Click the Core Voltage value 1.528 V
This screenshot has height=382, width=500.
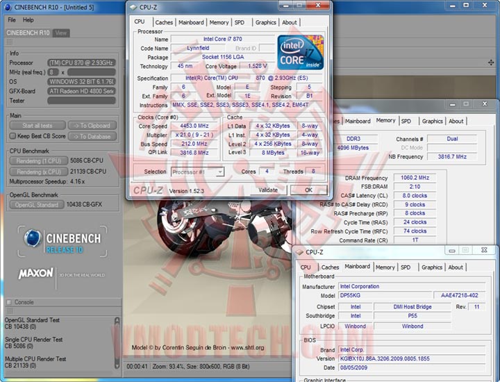tap(258, 66)
